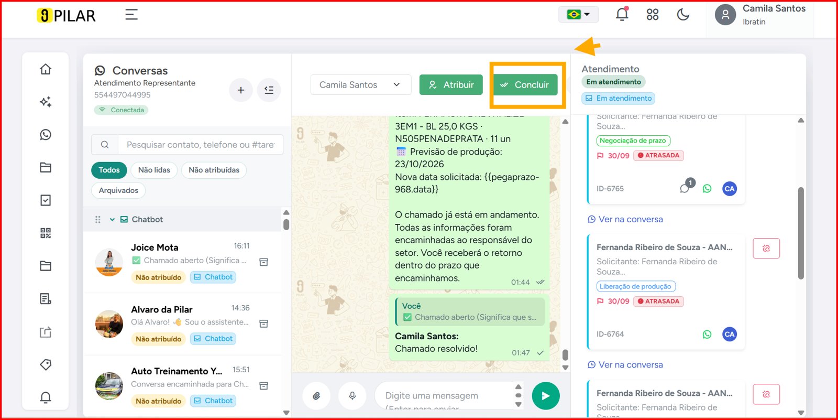Open the AI sparkles icon in the sidebar
Viewport: 838px width, 420px height.
coord(46,102)
